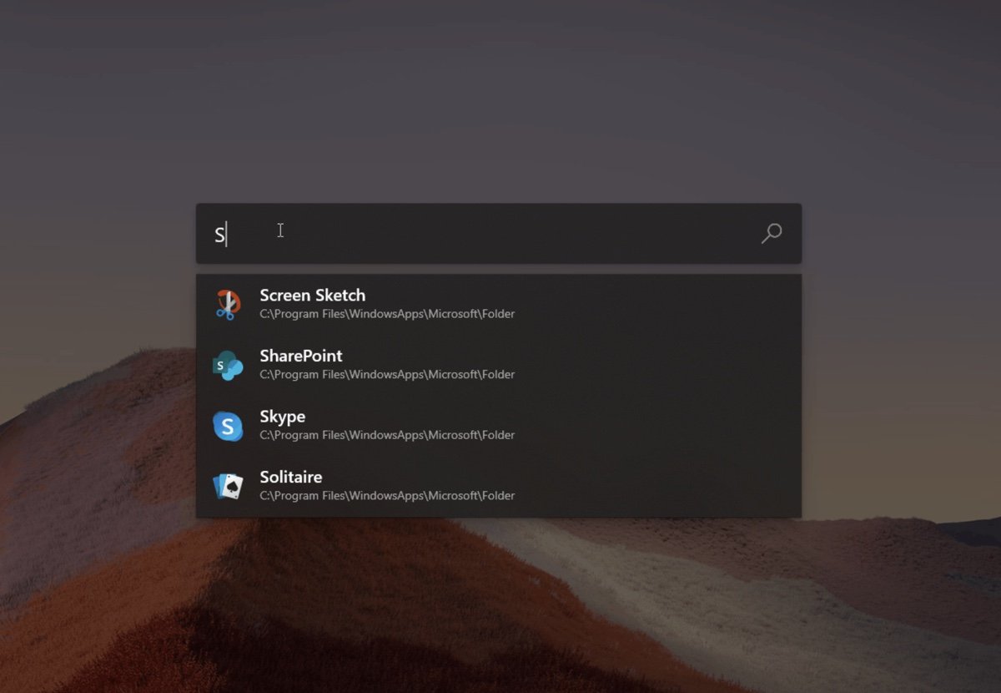Place cursor after typed letter S
1001x693 pixels.
pos(227,235)
